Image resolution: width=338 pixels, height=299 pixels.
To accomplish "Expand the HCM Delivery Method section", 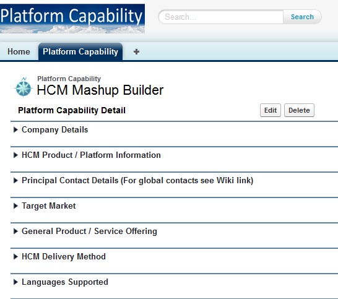I will (15, 256).
